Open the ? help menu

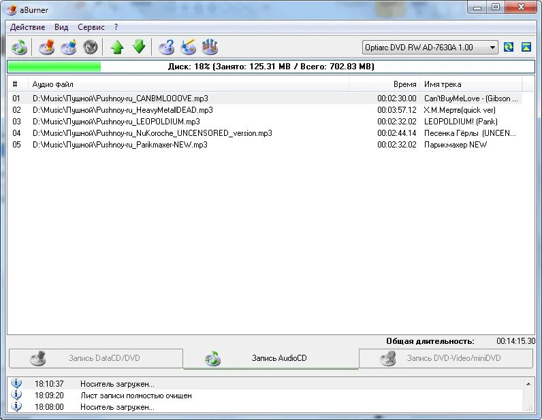tap(116, 27)
